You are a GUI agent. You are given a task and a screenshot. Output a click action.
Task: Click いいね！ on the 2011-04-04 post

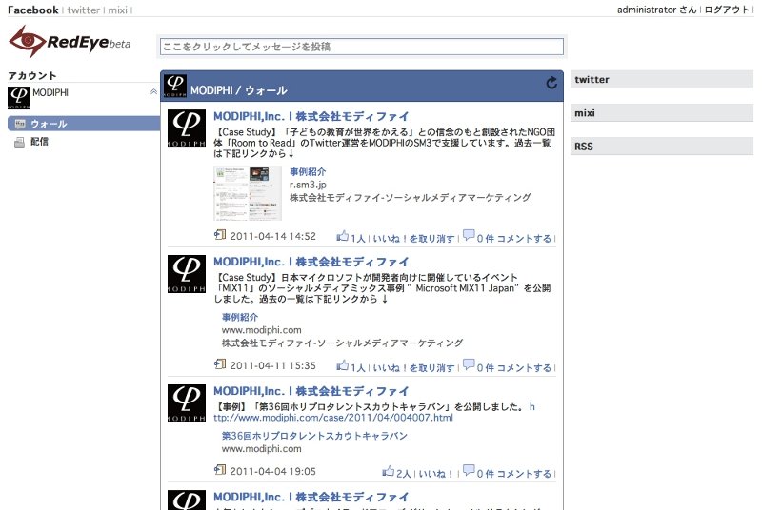click(435, 474)
